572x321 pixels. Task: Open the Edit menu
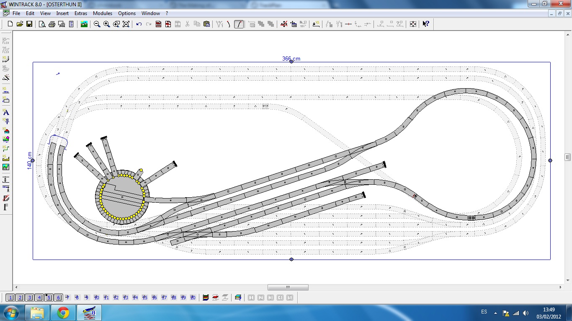[30, 13]
